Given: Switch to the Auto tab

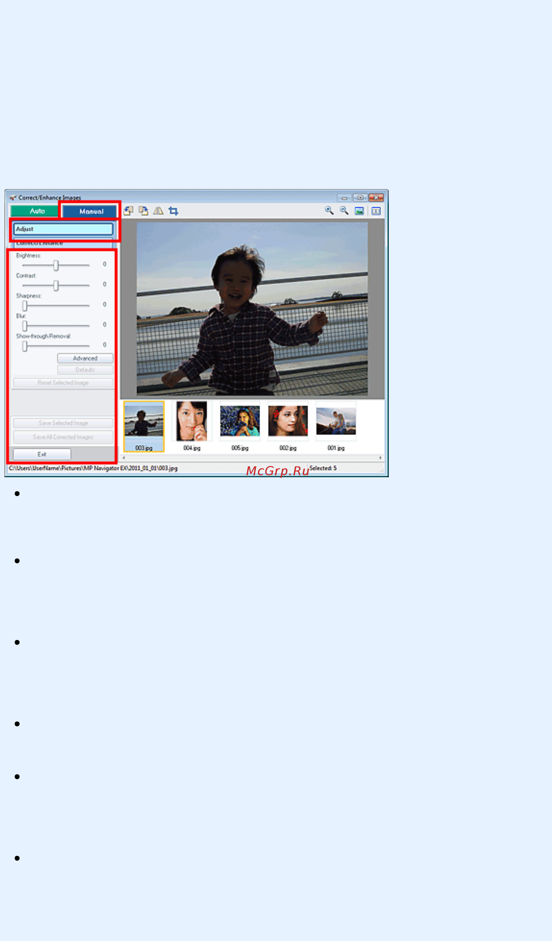Looking at the screenshot, I should (x=34, y=211).
